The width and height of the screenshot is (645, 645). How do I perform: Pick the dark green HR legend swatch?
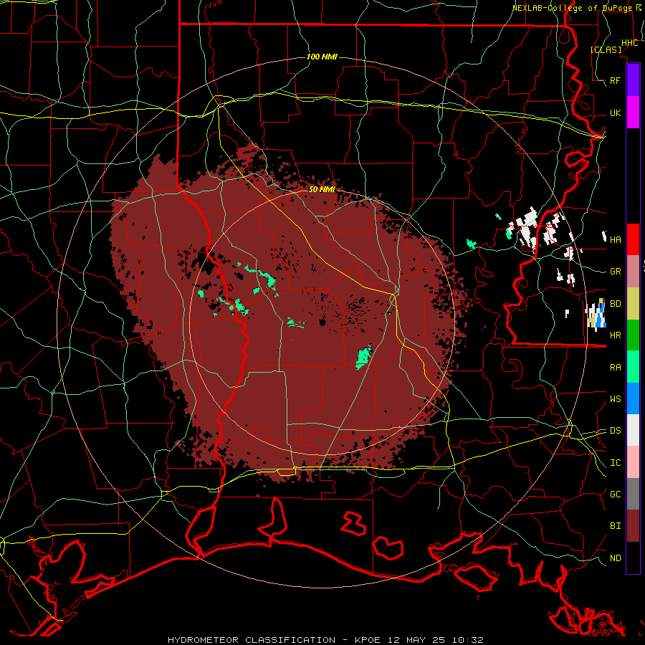click(633, 335)
